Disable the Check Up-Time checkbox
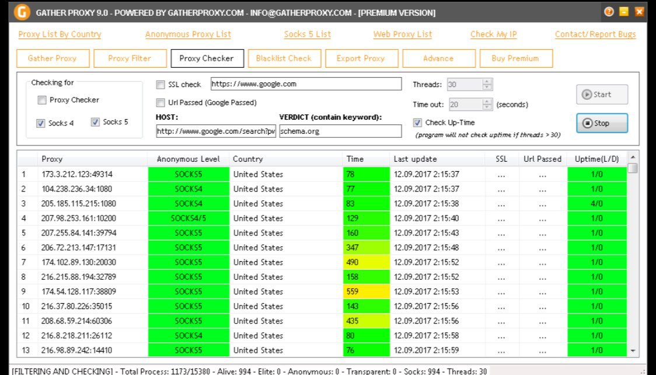656x375 pixels. (x=417, y=123)
